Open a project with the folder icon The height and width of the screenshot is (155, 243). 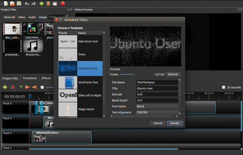pos(12,3)
